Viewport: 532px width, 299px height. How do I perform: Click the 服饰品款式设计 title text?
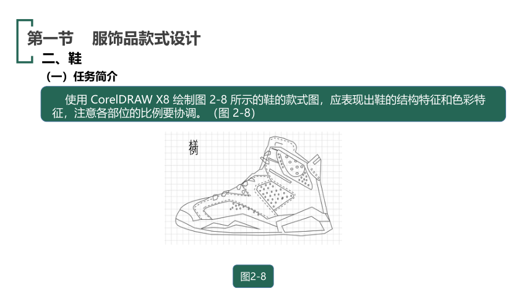click(x=146, y=38)
